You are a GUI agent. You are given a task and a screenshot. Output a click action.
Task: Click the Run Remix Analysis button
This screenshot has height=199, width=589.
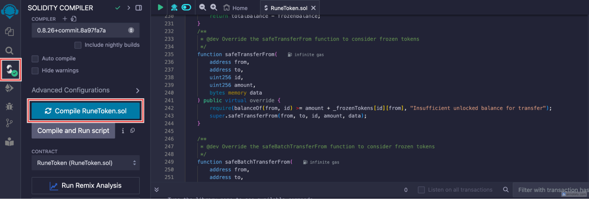tap(85, 185)
